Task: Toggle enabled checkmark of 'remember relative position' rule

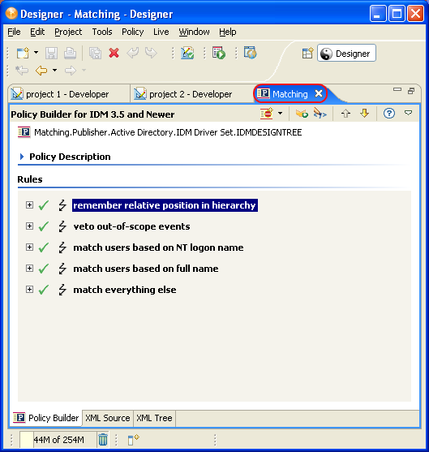Action: [44, 205]
